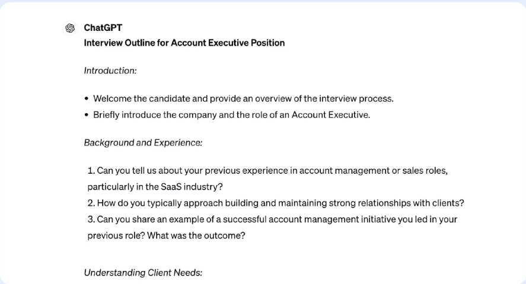This screenshot has width=526, height=284.
Task: Click the 'Welcome the candidate' bullet text
Action: pyautogui.click(x=243, y=98)
